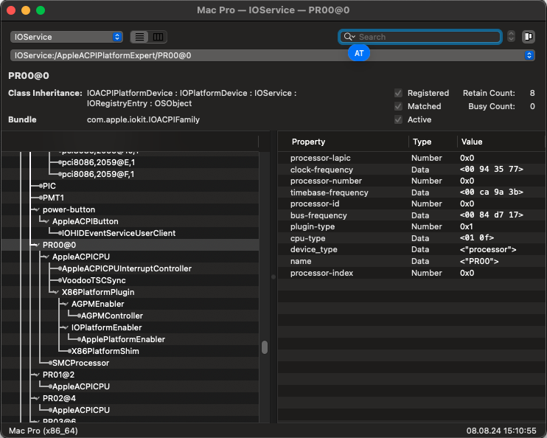Screen dimensions: 547x438
Task: Collapse the X86PlatformPlugin node
Action: coord(56,293)
